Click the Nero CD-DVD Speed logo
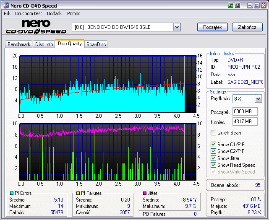Viewport: 269px width, 220px height. tap(36, 27)
